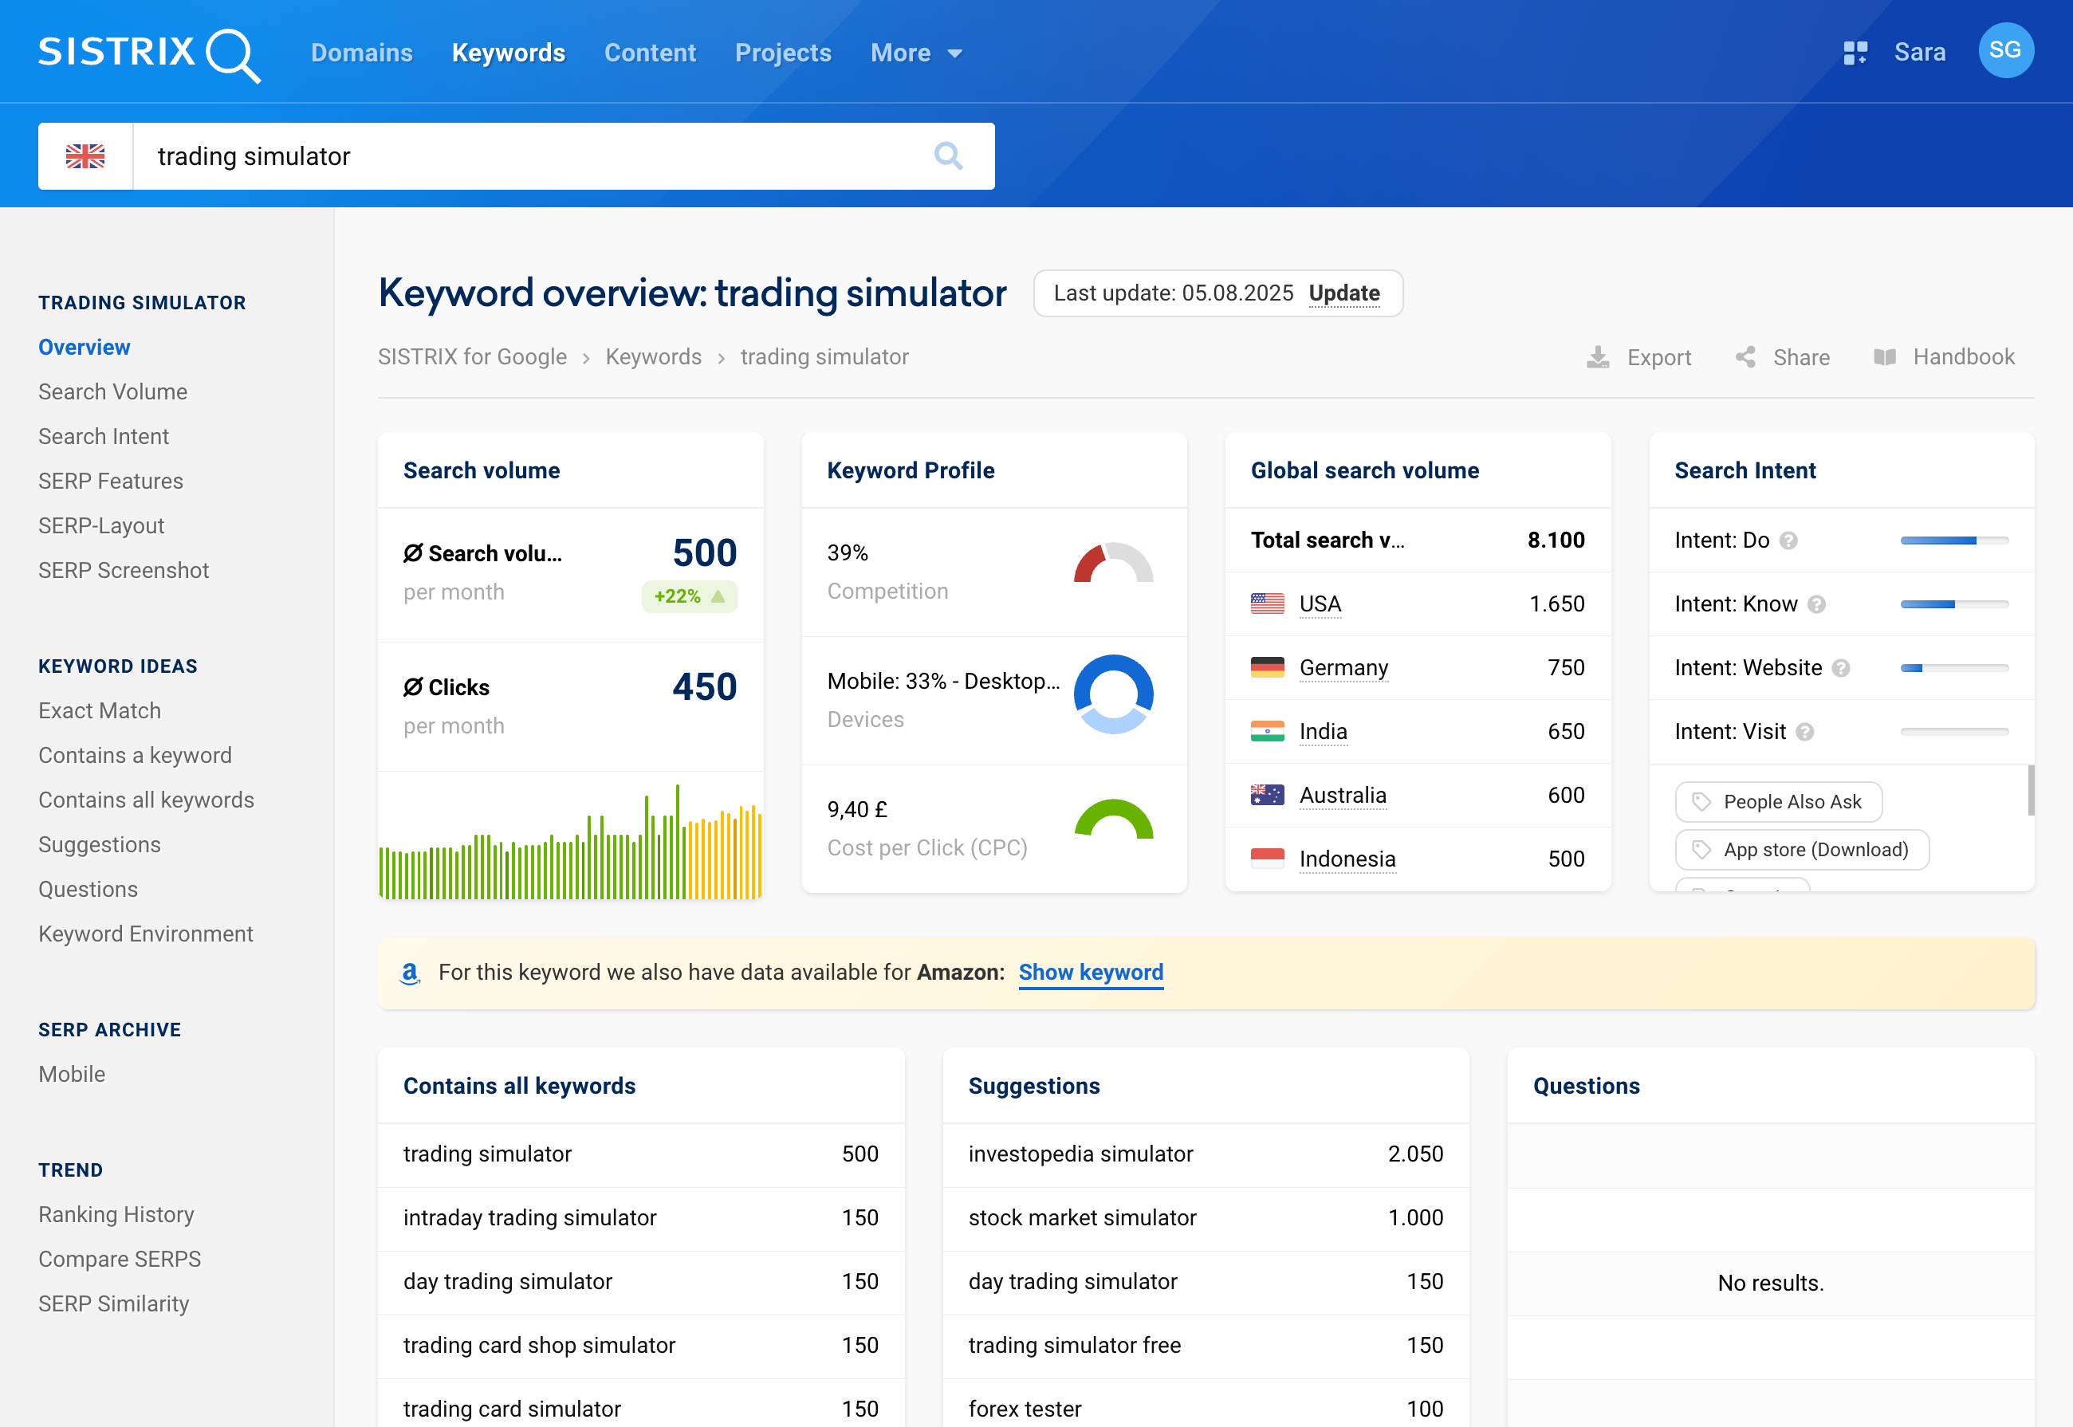Screen dimensions: 2073x1427
Task: Click the People Also Ask button
Action: click(x=1778, y=802)
